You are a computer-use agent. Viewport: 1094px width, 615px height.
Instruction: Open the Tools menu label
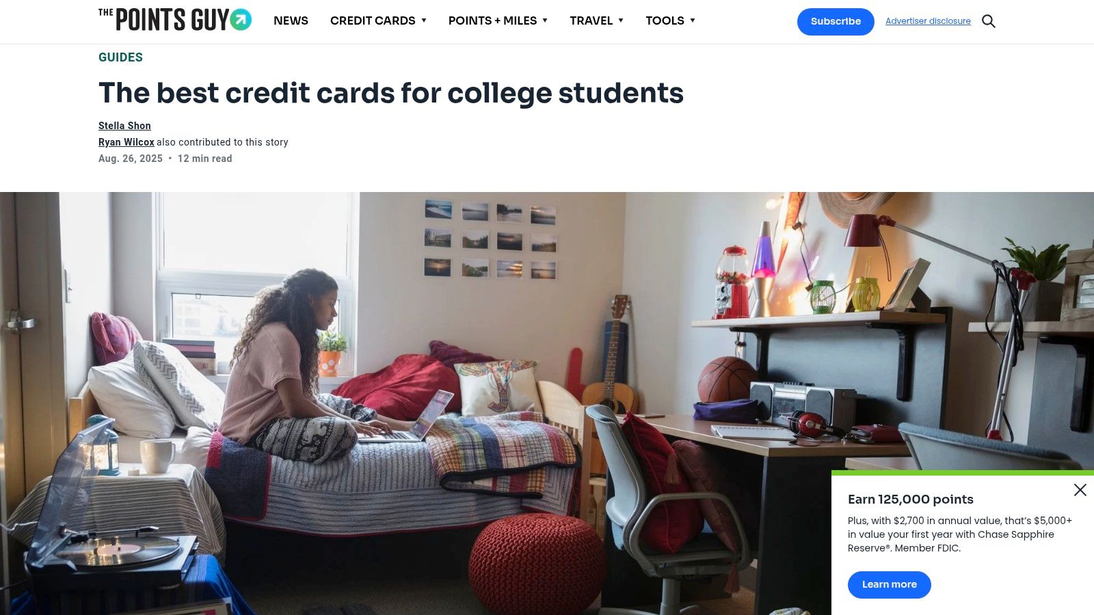tap(665, 20)
